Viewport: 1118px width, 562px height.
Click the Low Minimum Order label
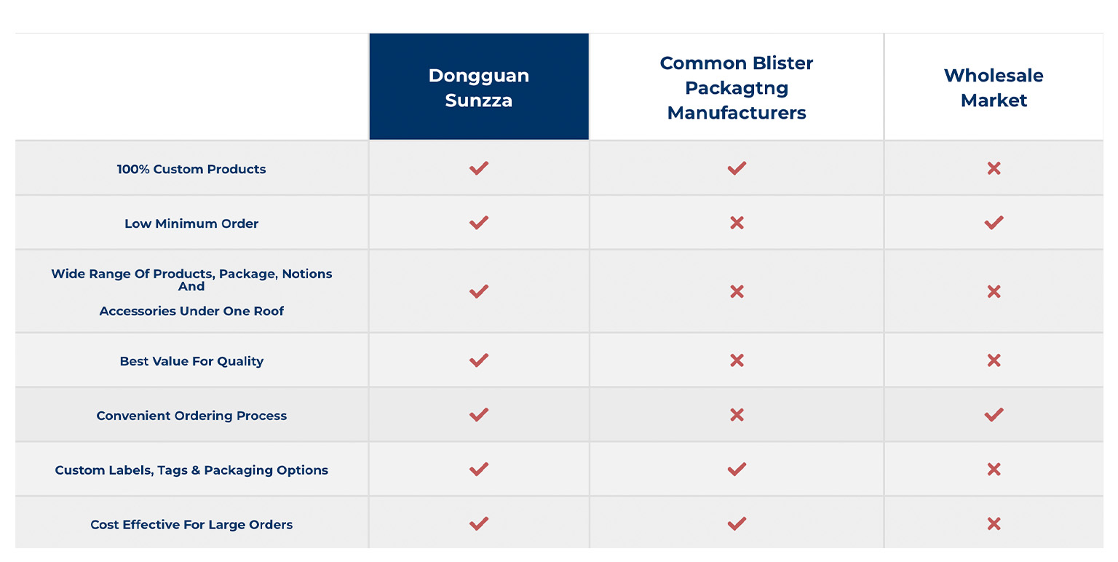(191, 223)
